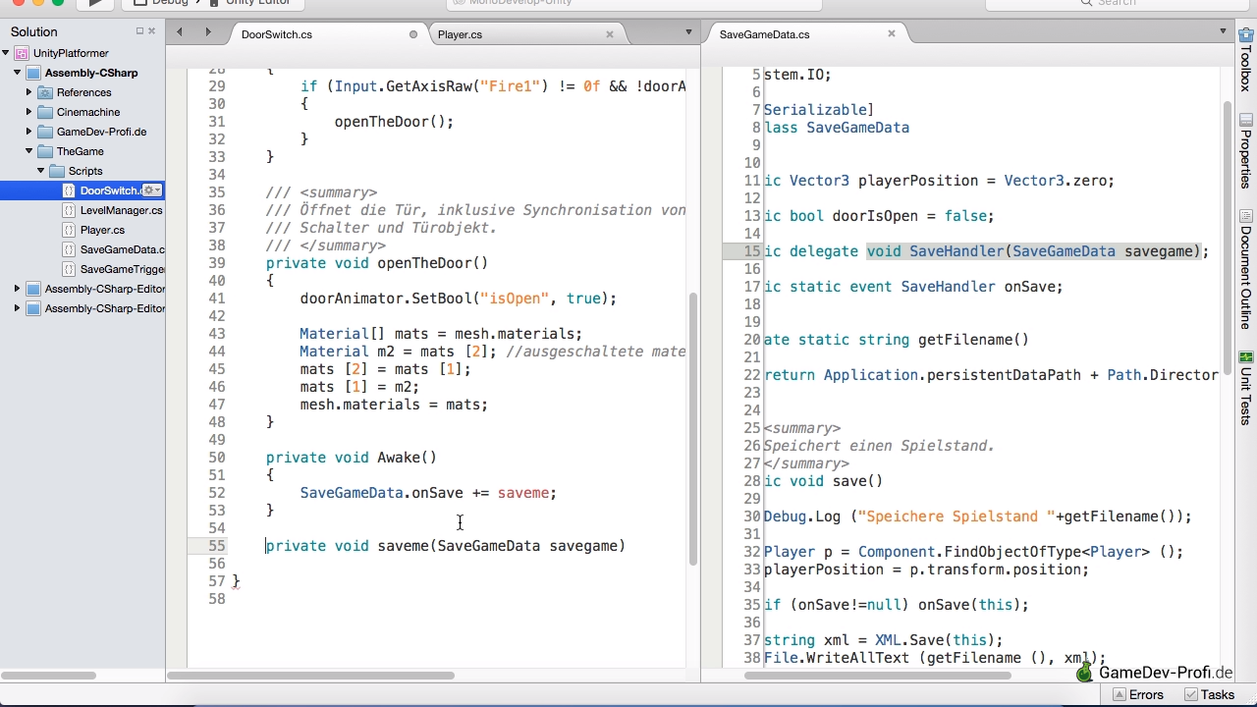The height and width of the screenshot is (707, 1257).
Task: Open the Toolbox side pad
Action: (x=1245, y=62)
